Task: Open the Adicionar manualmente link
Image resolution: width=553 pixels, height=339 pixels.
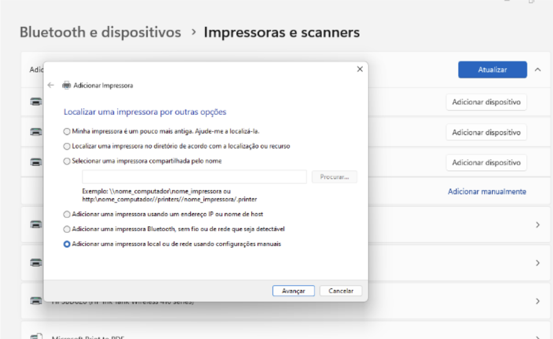Action: click(486, 191)
